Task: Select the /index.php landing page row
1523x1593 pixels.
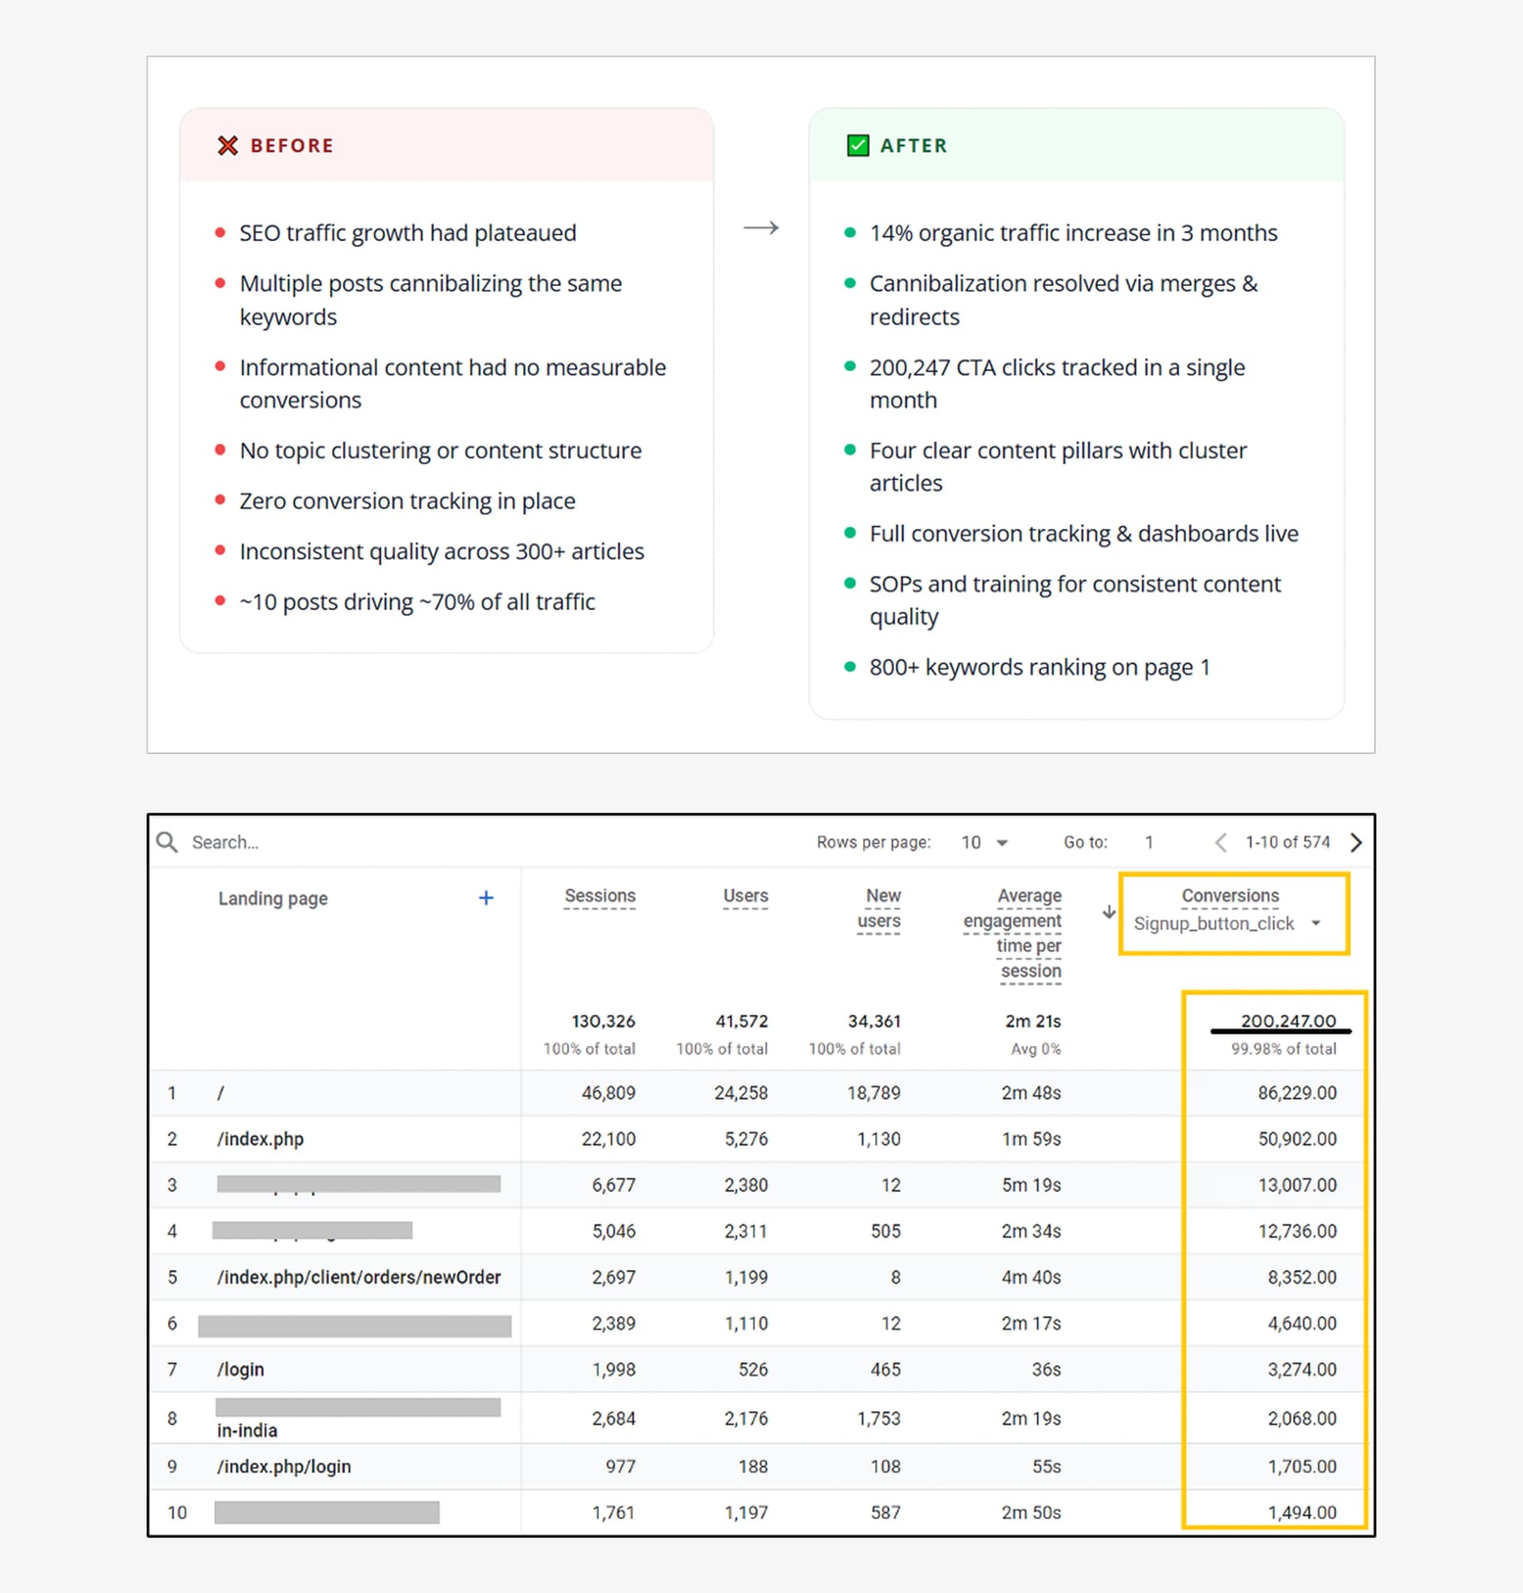Action: pyautogui.click(x=261, y=1139)
